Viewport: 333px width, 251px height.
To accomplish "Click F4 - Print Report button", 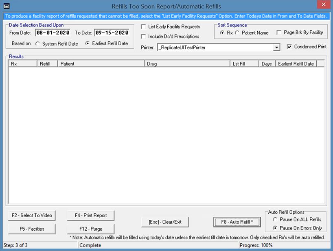I will pos(91,215).
